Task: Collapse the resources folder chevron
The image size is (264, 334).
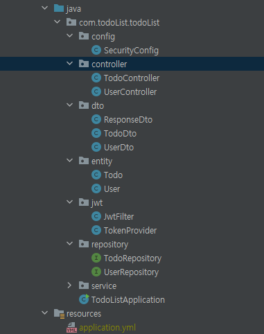Action: pos(44,313)
